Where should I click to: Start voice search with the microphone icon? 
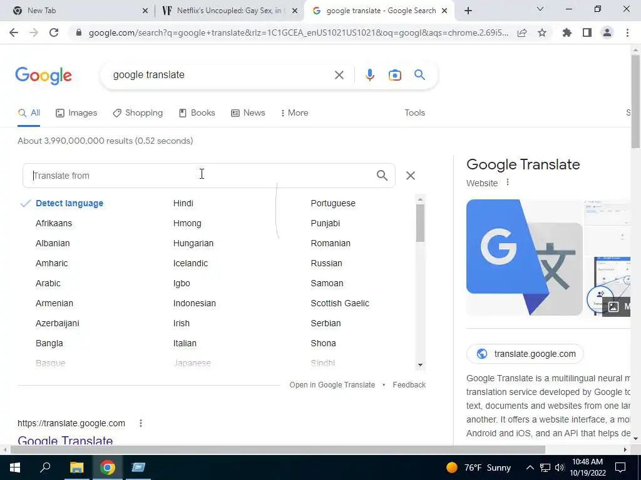click(x=369, y=75)
